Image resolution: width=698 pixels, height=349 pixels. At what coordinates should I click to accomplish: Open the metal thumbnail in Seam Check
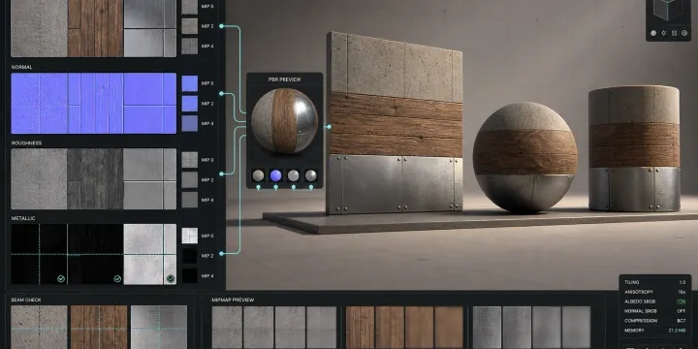point(159,328)
